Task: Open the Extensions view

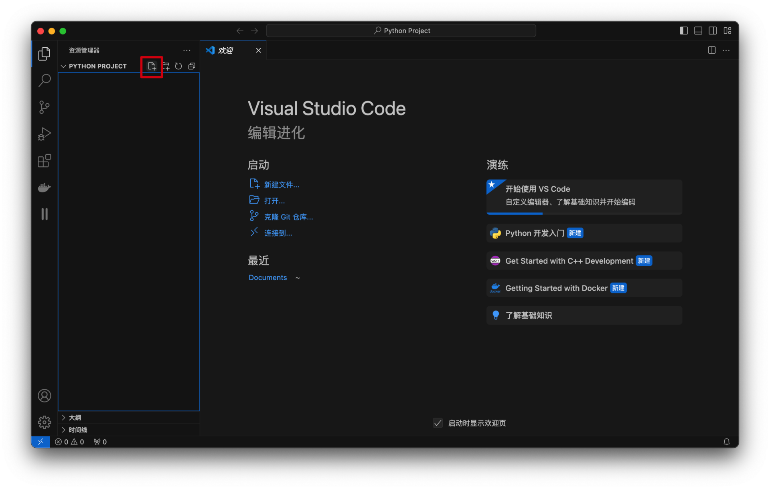Action: tap(44, 161)
